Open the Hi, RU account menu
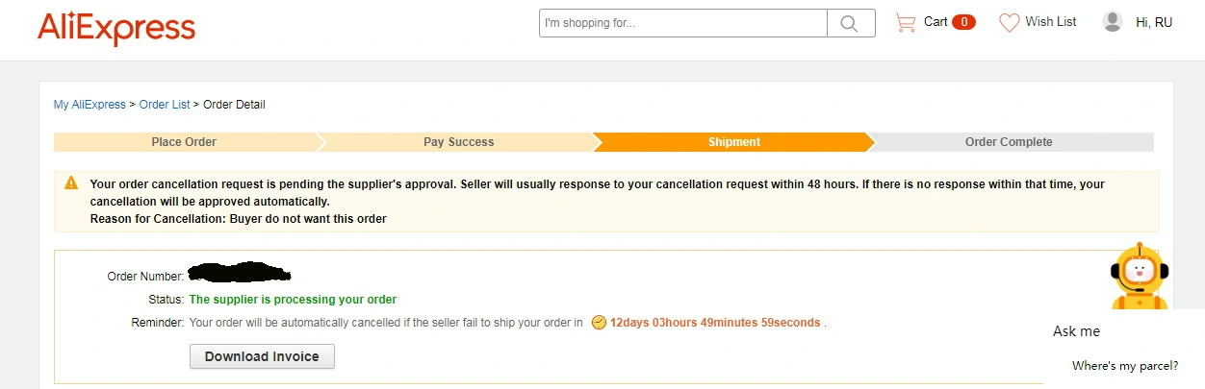Image resolution: width=1205 pixels, height=389 pixels. pyautogui.click(x=1154, y=22)
